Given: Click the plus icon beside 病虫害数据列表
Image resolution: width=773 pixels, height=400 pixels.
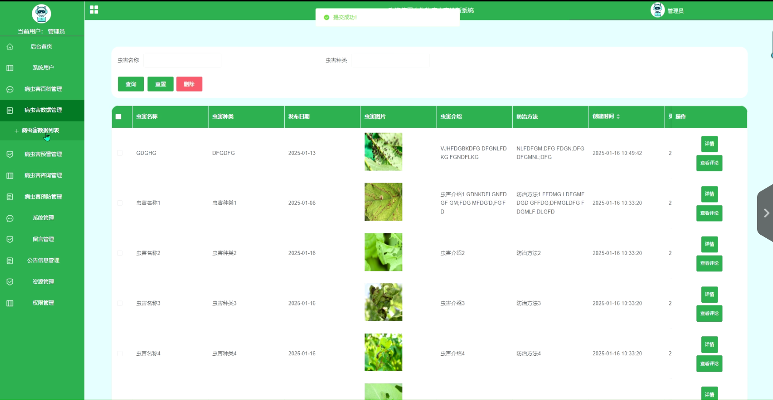Looking at the screenshot, I should point(16,131).
